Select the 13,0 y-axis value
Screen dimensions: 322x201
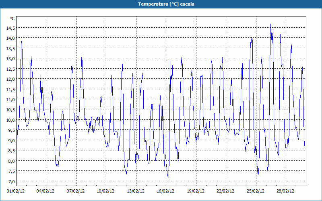(10, 58)
